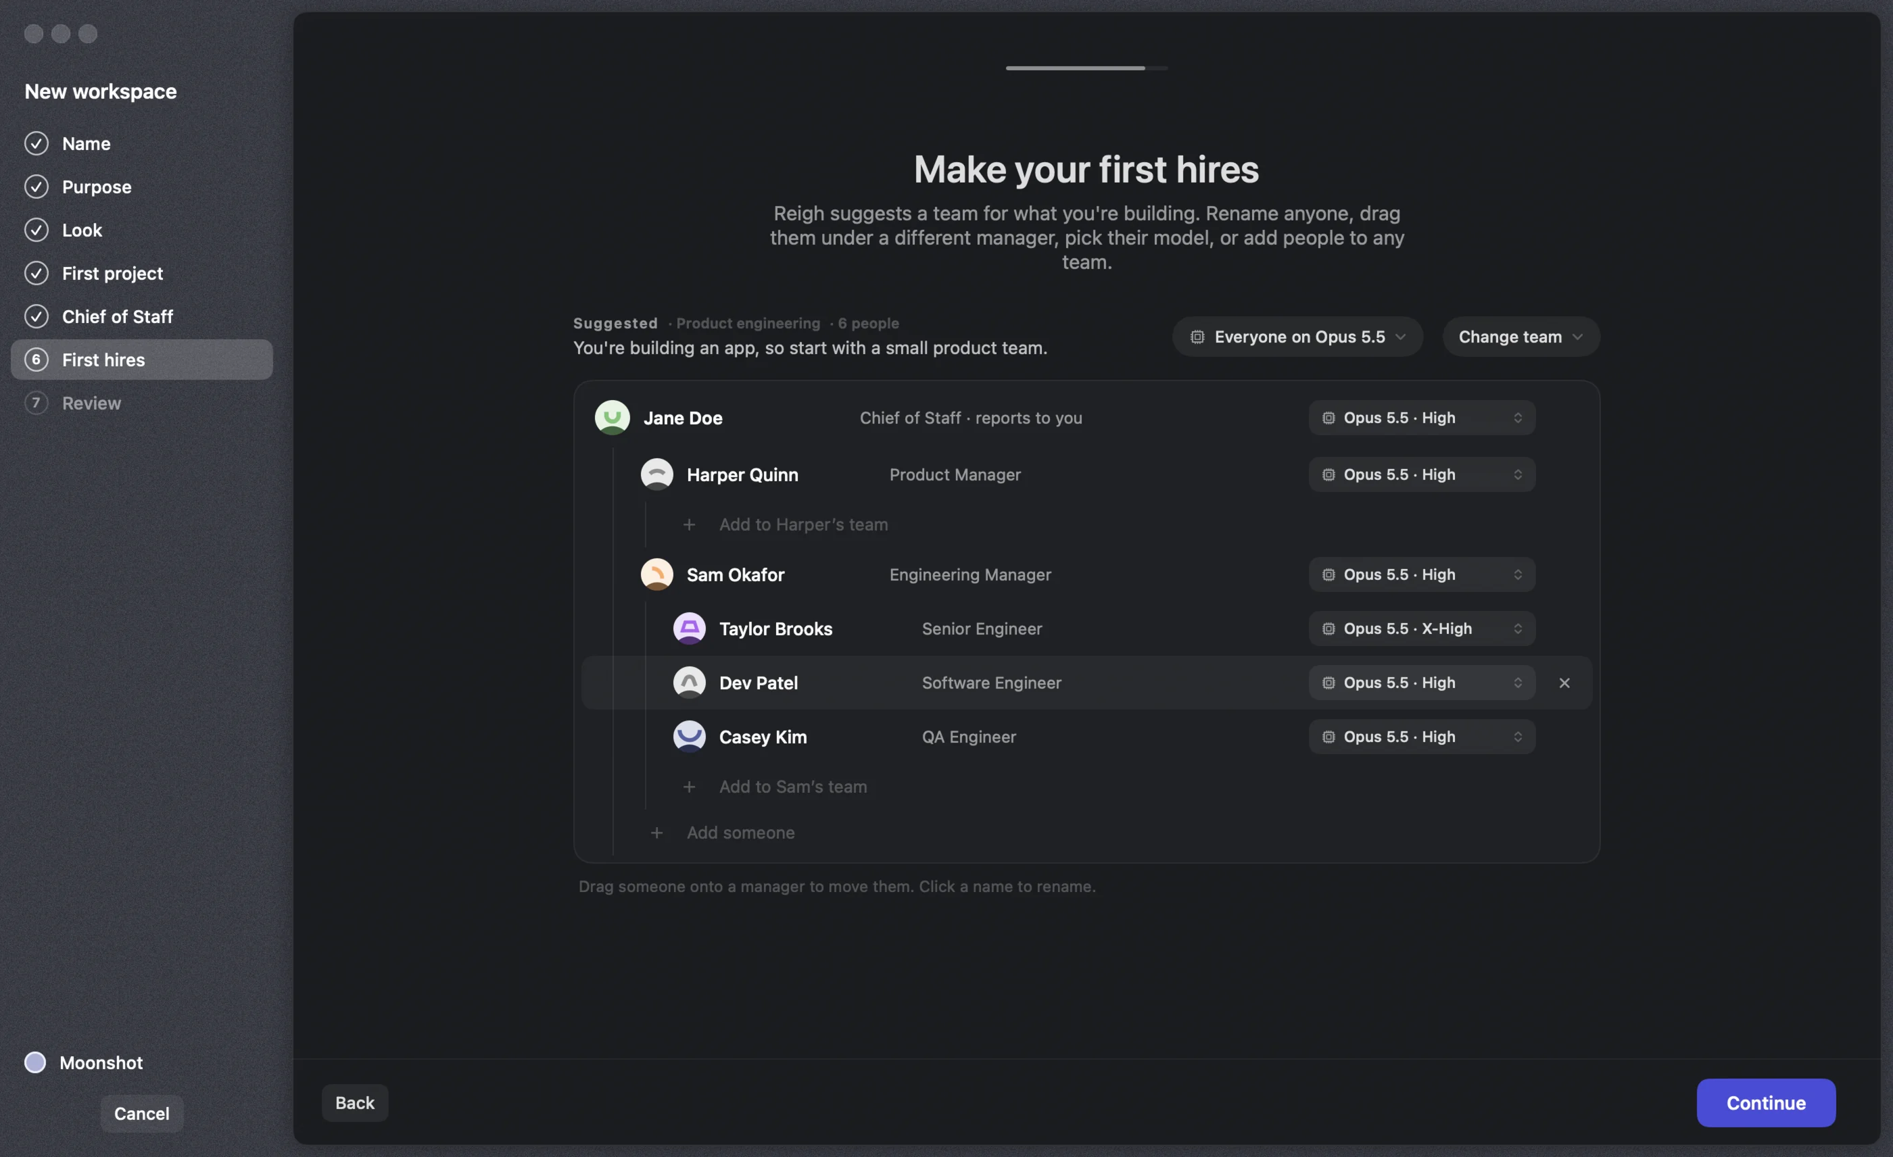Go to the Review step
This screenshot has height=1157, width=1893.
[x=141, y=403]
